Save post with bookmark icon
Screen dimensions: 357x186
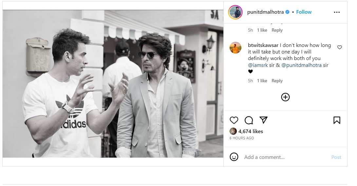click(x=337, y=120)
